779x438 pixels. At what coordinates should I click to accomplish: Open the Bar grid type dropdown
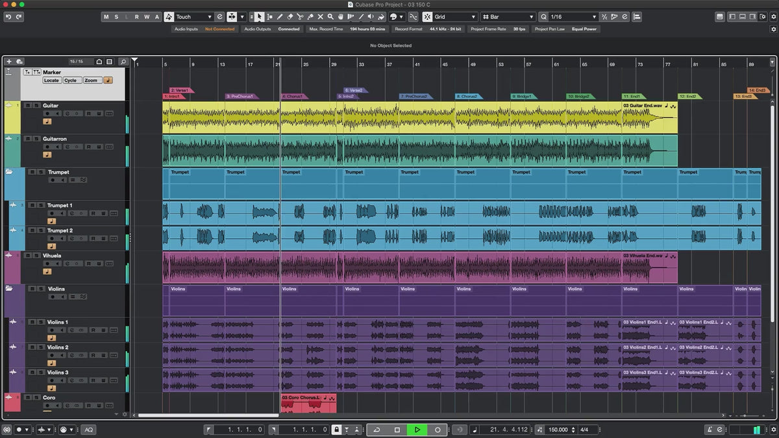coord(510,17)
